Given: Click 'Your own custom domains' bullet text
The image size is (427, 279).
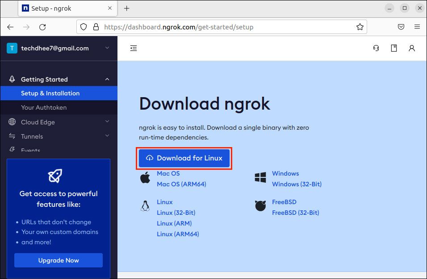Looking at the screenshot, I should coord(60,232).
